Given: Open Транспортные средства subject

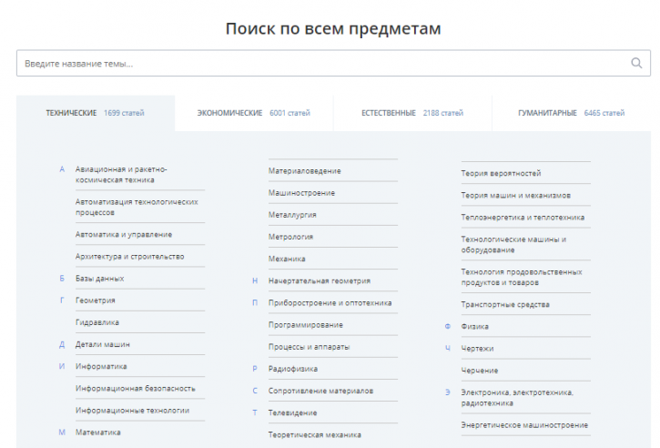Looking at the screenshot, I should [x=505, y=304].
